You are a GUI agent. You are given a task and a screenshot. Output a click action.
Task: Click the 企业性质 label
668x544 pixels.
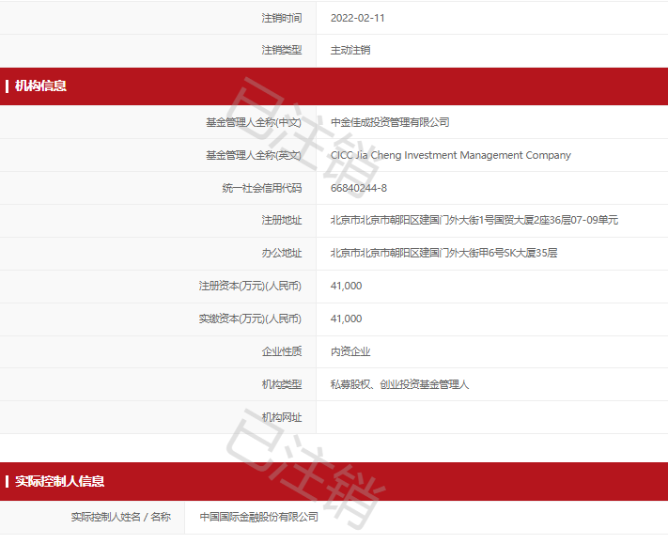coord(282,351)
